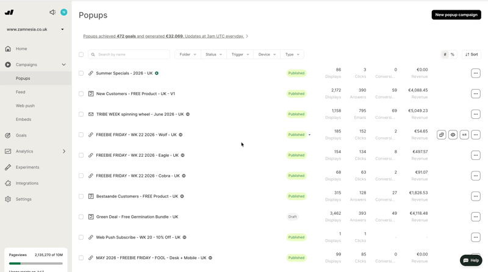Click the duplicate icon on FREEBIE FRIDAY Wolf row
This screenshot has height=272, width=488.
[x=441, y=135]
